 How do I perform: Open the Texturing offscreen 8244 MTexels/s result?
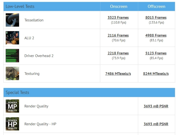tap(156, 73)
